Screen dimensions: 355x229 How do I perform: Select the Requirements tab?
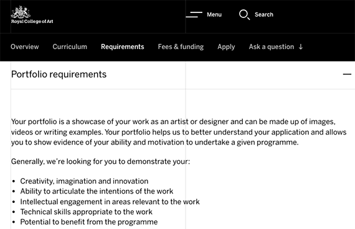(123, 47)
